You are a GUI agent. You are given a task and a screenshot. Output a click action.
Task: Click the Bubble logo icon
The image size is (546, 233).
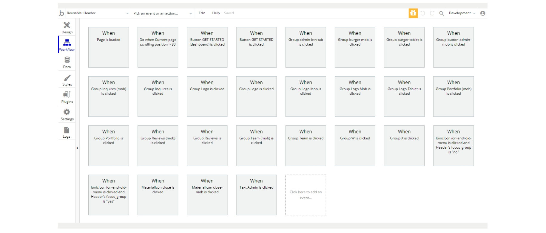pos(61,13)
